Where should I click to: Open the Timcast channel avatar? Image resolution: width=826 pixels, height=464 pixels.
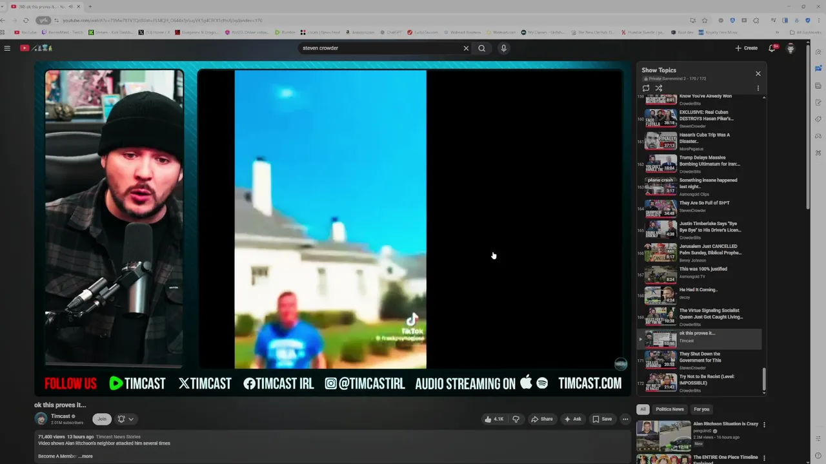pos(41,419)
